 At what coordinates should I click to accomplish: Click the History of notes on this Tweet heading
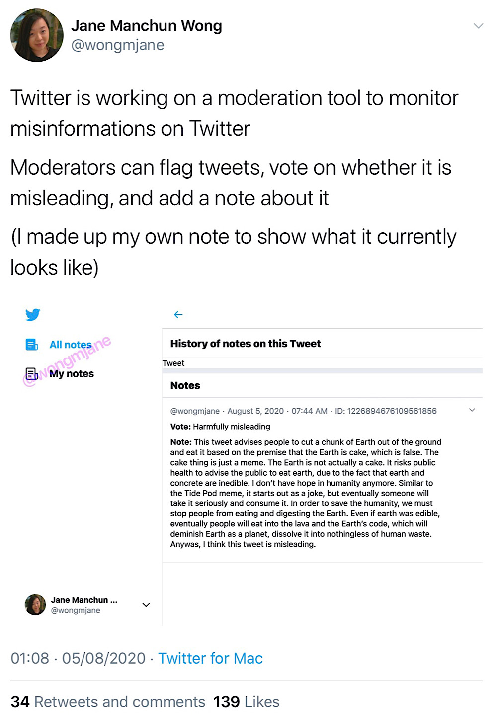coord(246,343)
